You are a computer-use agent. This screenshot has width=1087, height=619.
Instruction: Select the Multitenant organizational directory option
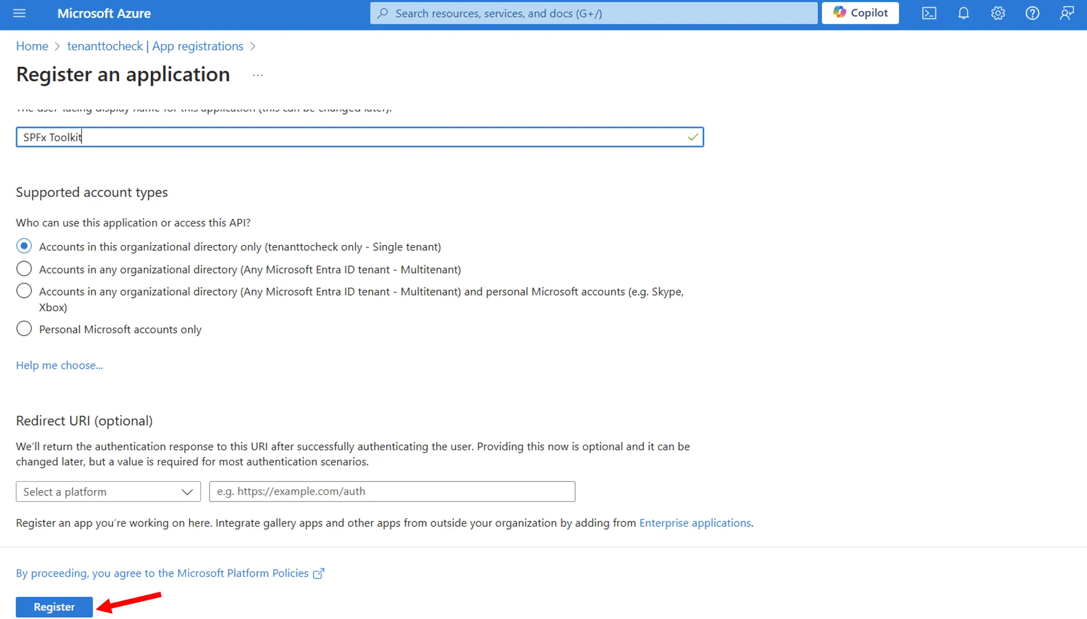[x=24, y=269]
